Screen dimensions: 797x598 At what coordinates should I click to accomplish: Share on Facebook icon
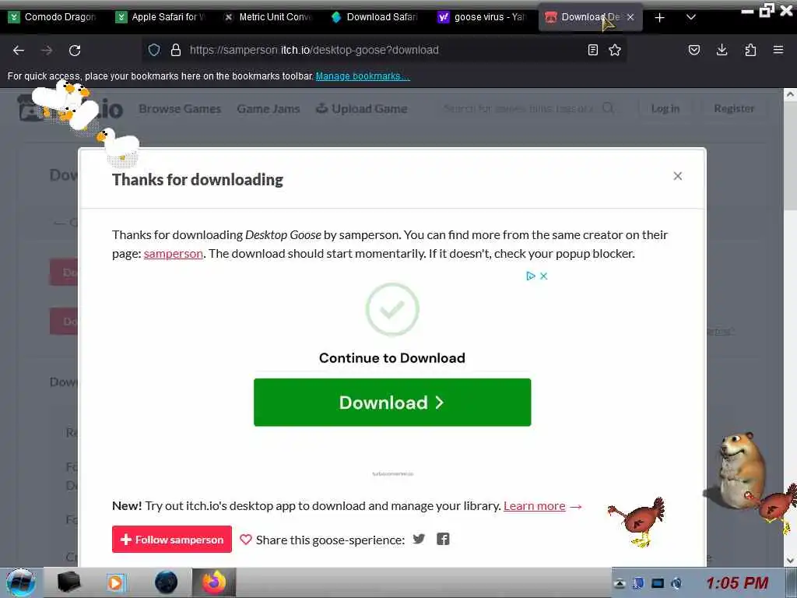pos(443,539)
